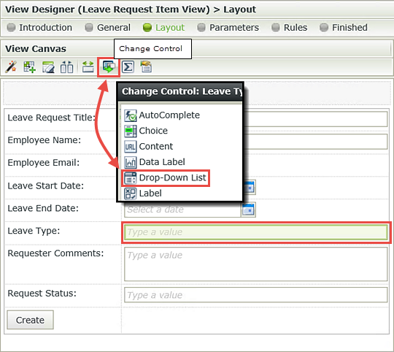Click the auto-generate wand icon
This screenshot has height=352, width=394.
(x=11, y=67)
